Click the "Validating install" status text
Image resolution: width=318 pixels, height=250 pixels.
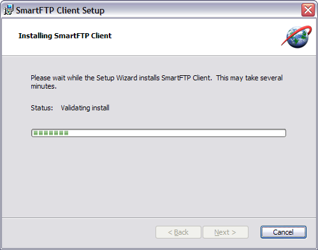click(x=85, y=108)
